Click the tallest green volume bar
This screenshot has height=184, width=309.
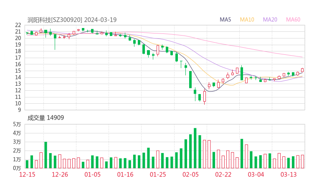(195, 148)
